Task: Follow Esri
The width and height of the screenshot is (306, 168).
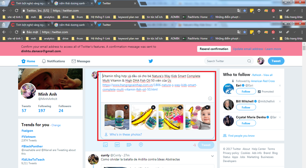Action: pos(246,92)
